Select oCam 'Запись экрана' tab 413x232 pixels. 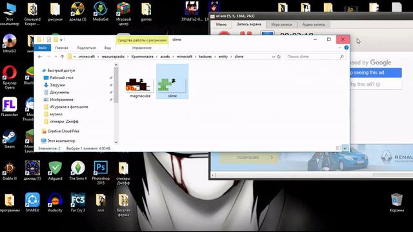(249, 24)
